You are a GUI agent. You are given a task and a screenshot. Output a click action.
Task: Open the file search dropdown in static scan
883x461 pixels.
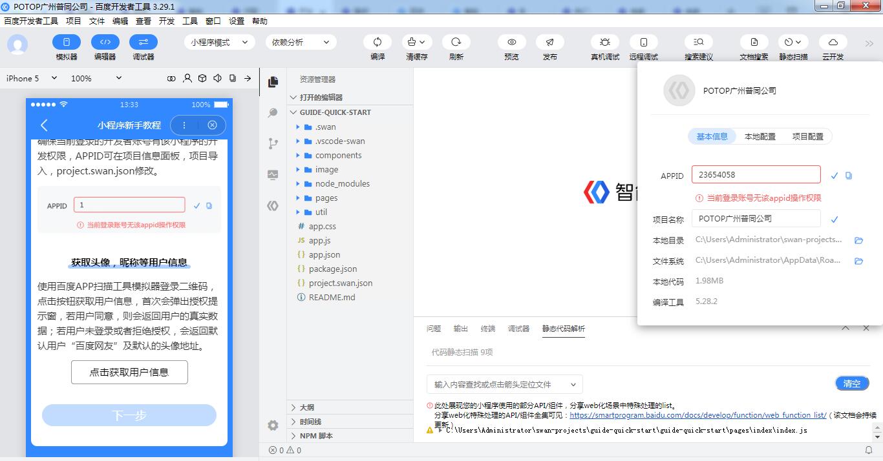[505, 384]
